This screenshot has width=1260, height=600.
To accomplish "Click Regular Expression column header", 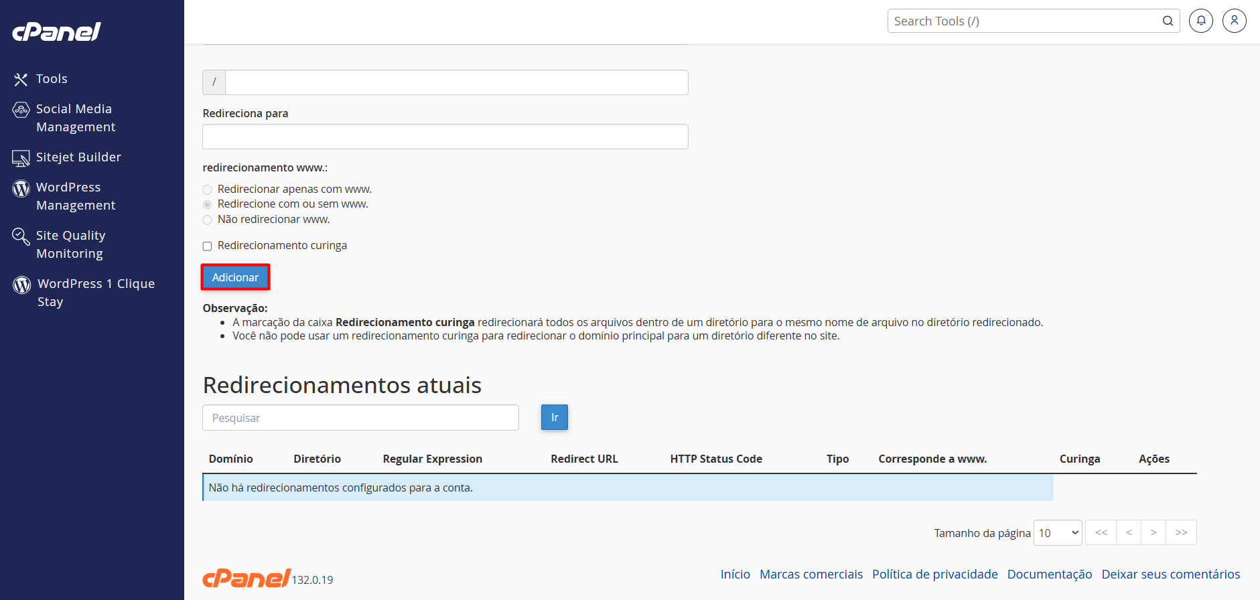I will click(432, 459).
